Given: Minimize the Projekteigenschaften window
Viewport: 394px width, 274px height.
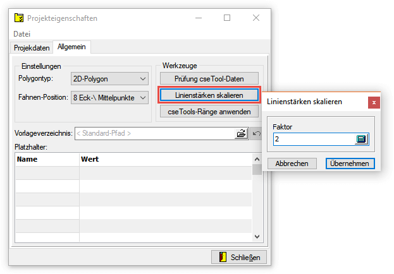Looking at the screenshot, I should 198,18.
